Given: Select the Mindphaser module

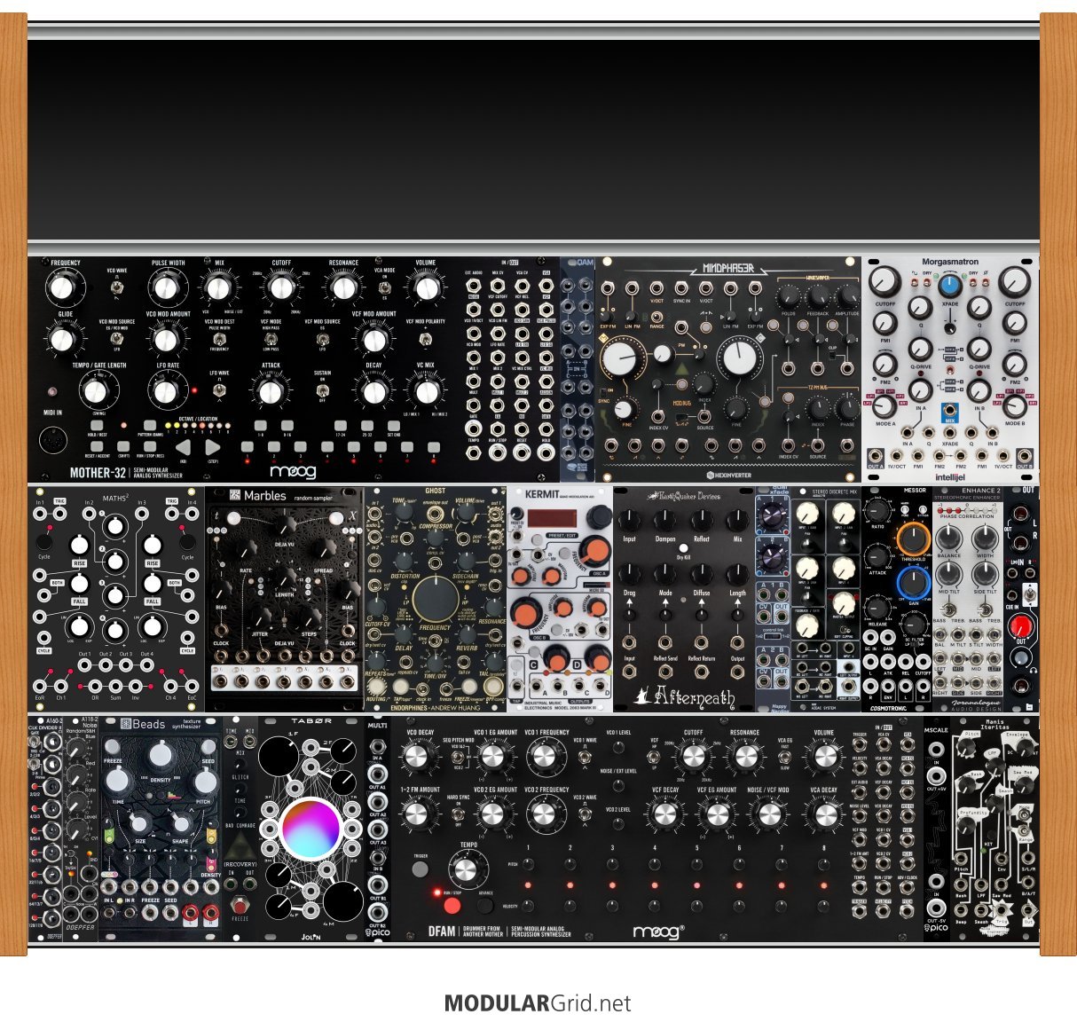Looking at the screenshot, I should point(728,370).
